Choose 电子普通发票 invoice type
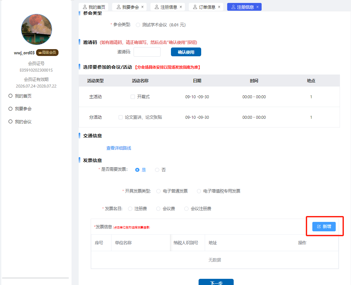Screen dimensions: 351x285 coord(159,191)
